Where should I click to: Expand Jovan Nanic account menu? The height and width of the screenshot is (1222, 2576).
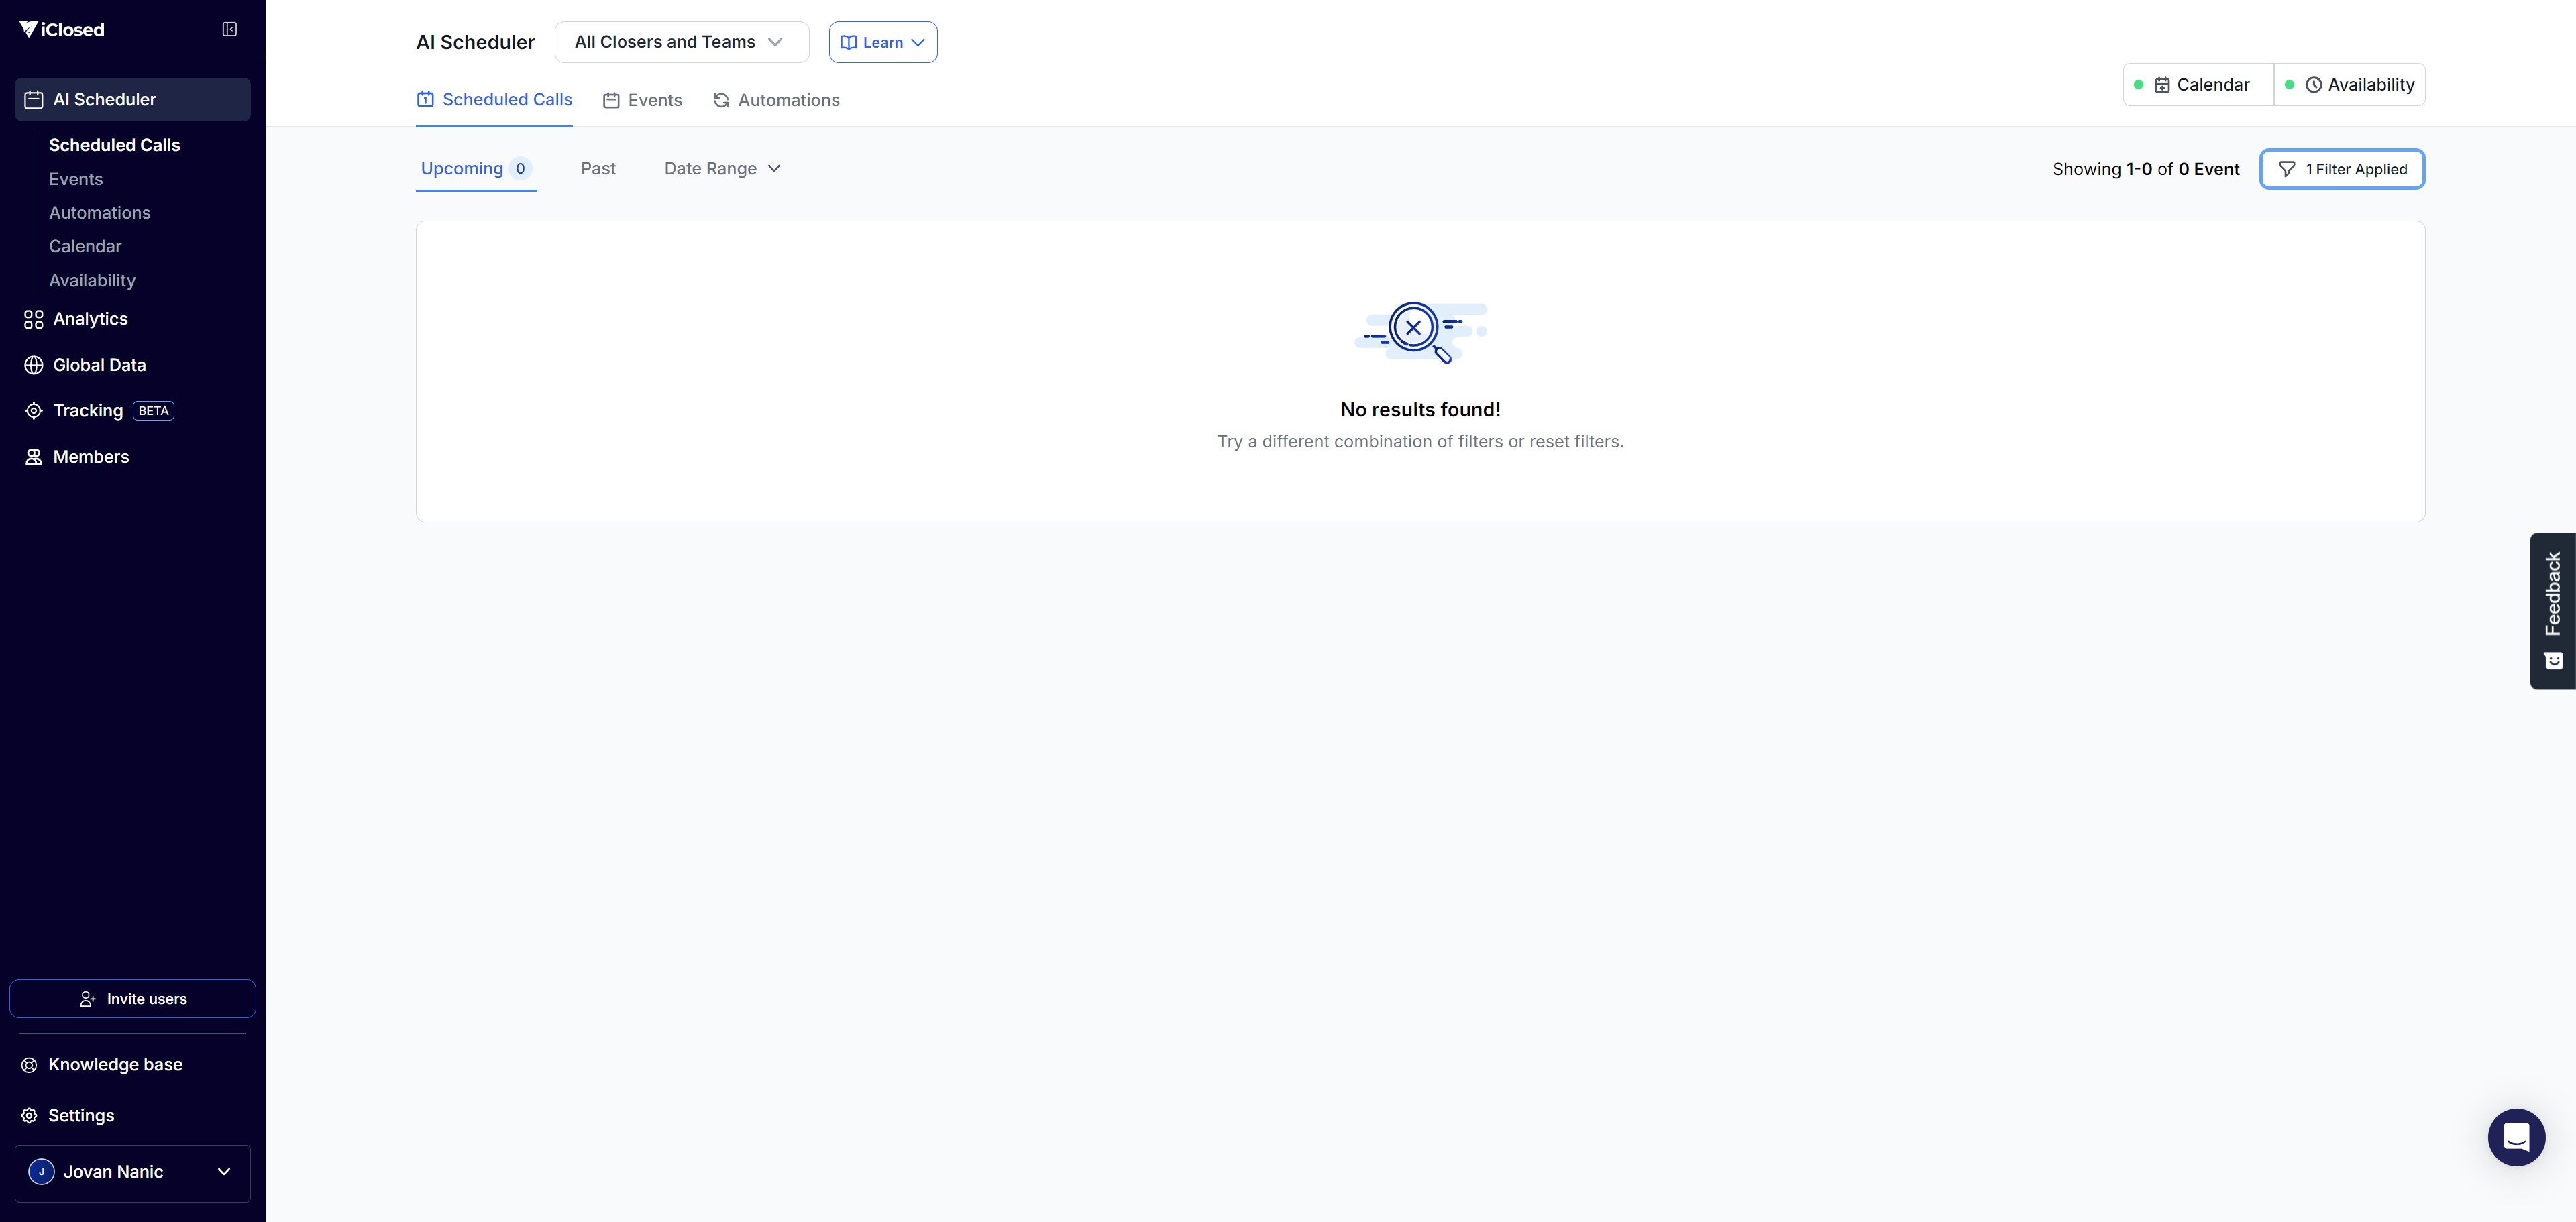click(132, 1172)
